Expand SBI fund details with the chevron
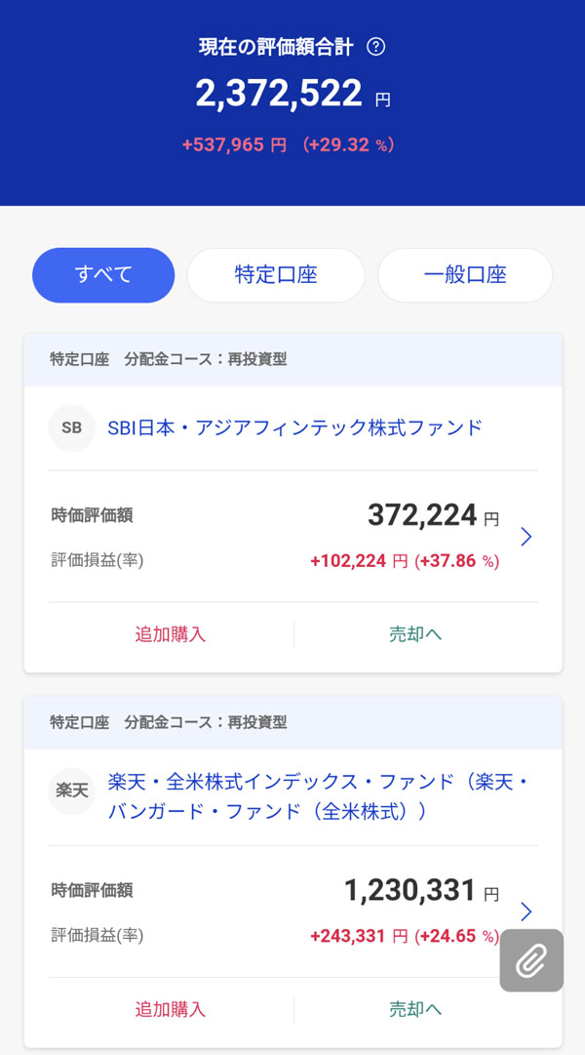Viewport: 585px width, 1055px height. coord(526,536)
